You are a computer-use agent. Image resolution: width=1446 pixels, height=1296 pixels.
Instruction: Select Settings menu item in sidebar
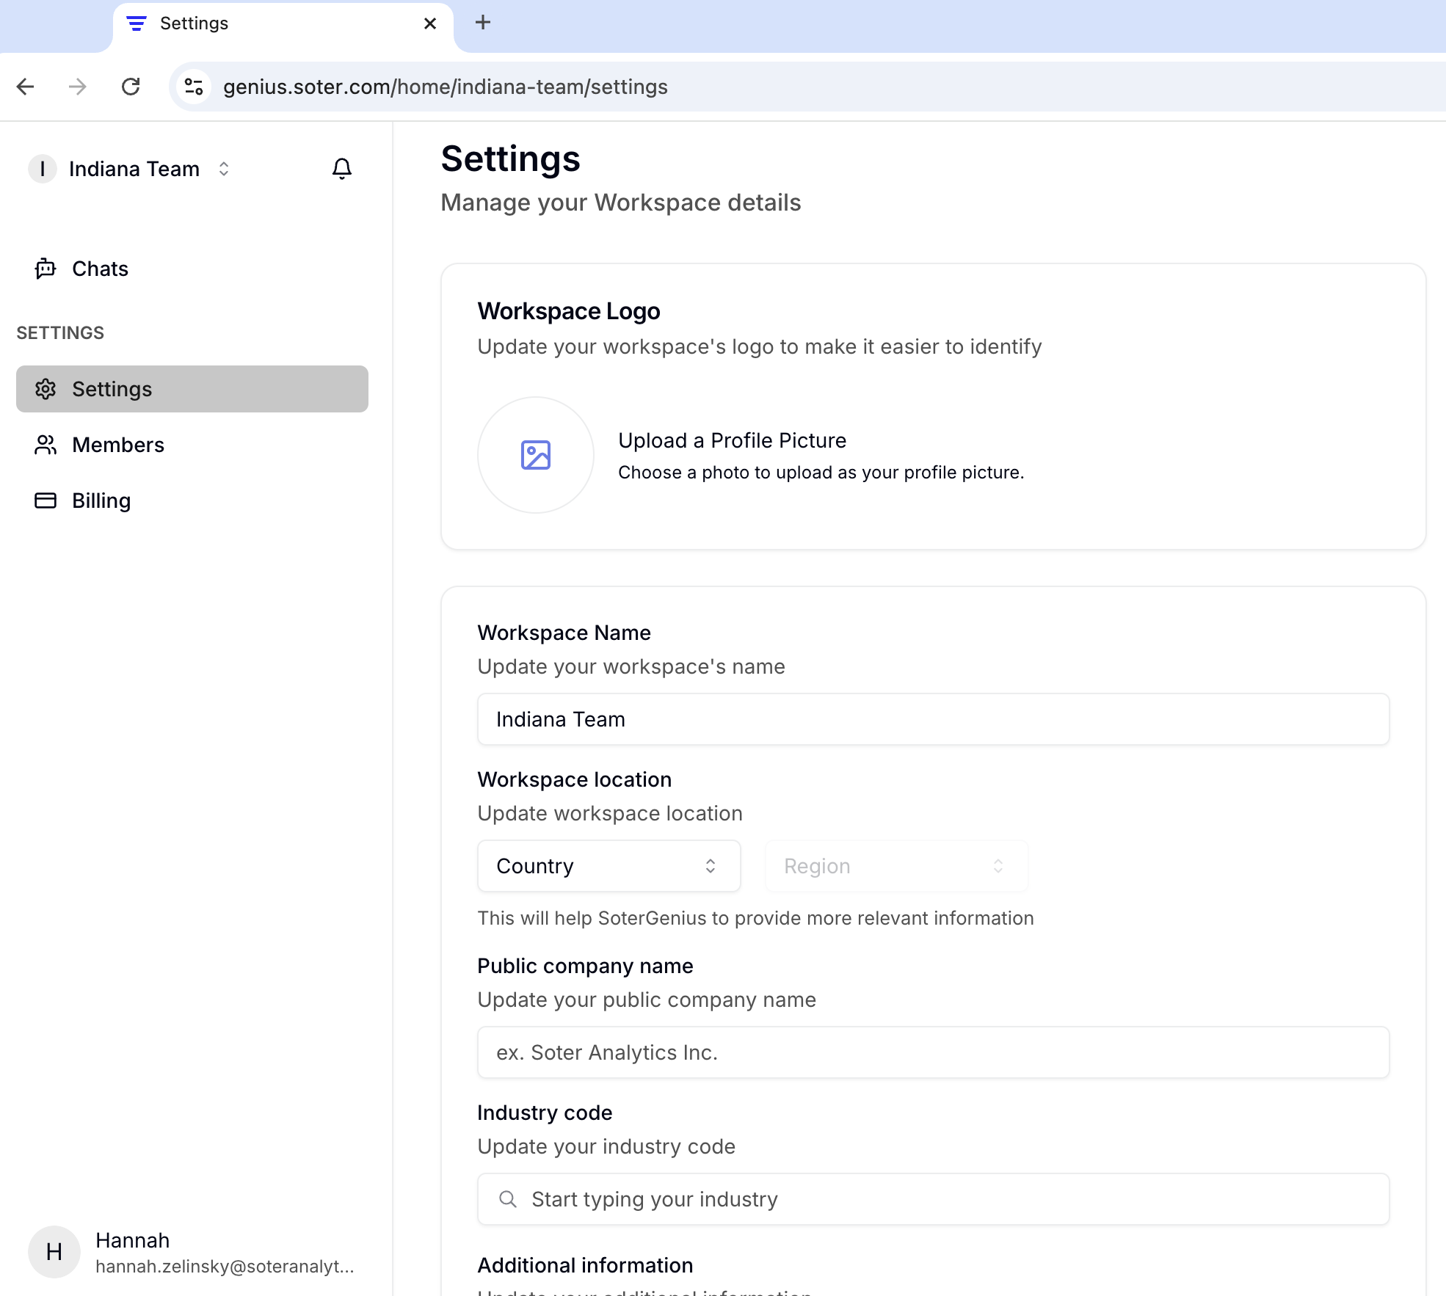[x=192, y=389]
